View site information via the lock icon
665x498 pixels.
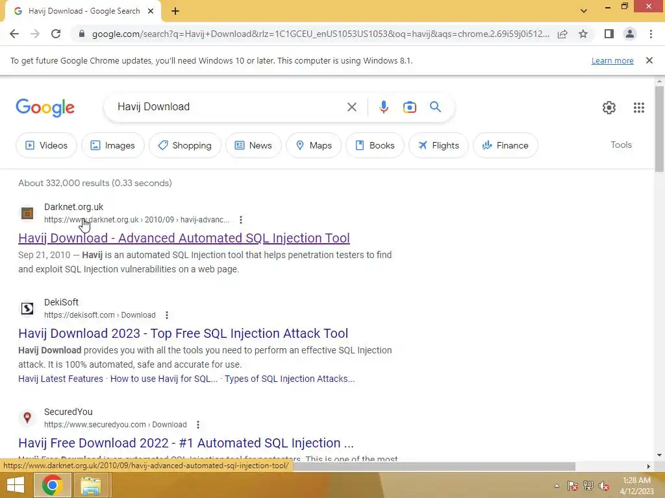point(82,34)
